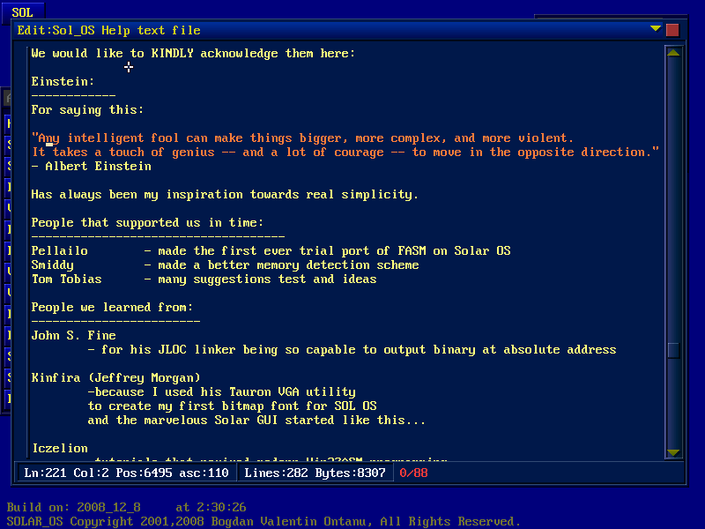Viewport: 705px width, 529px height.
Task: Click the yellow triangle in title bar
Action: pyautogui.click(x=655, y=29)
